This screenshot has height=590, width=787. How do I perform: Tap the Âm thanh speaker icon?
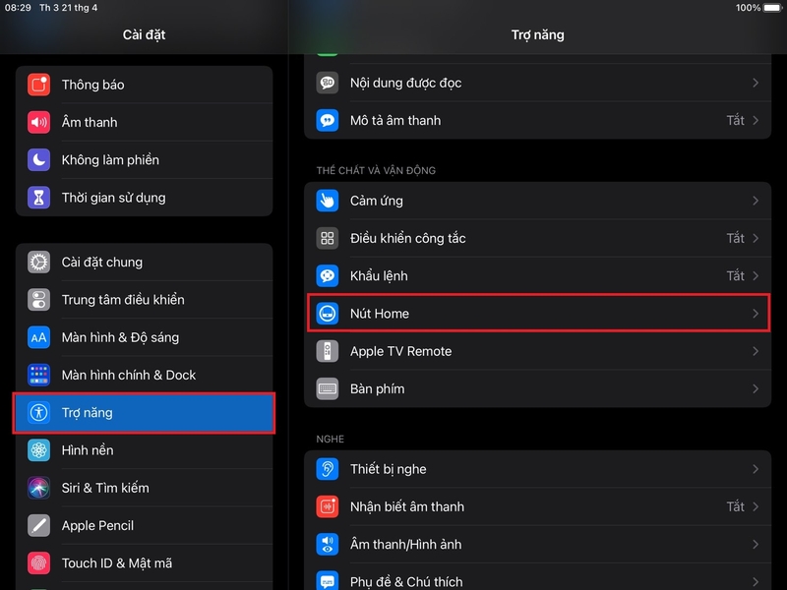pos(38,122)
